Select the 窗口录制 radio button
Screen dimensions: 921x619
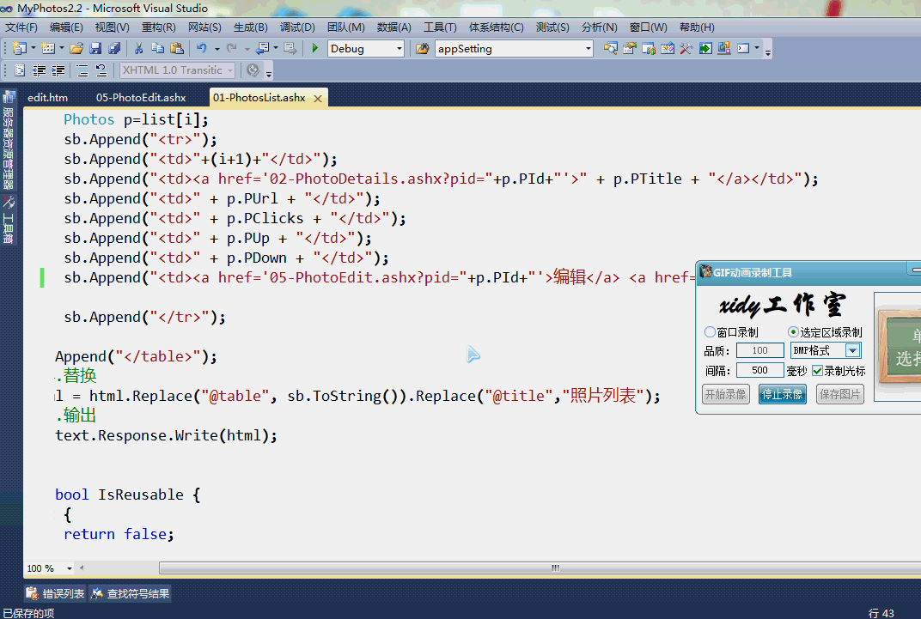[710, 332]
